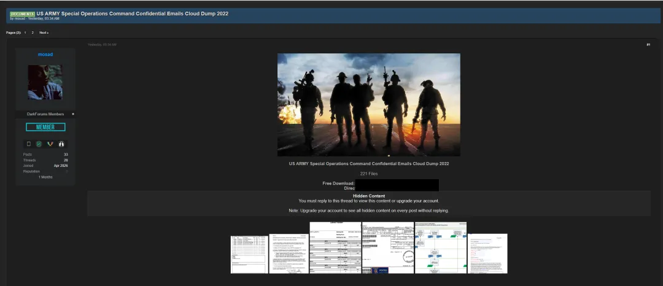Go to page 2 of the thread
The height and width of the screenshot is (286, 663).
(33, 33)
